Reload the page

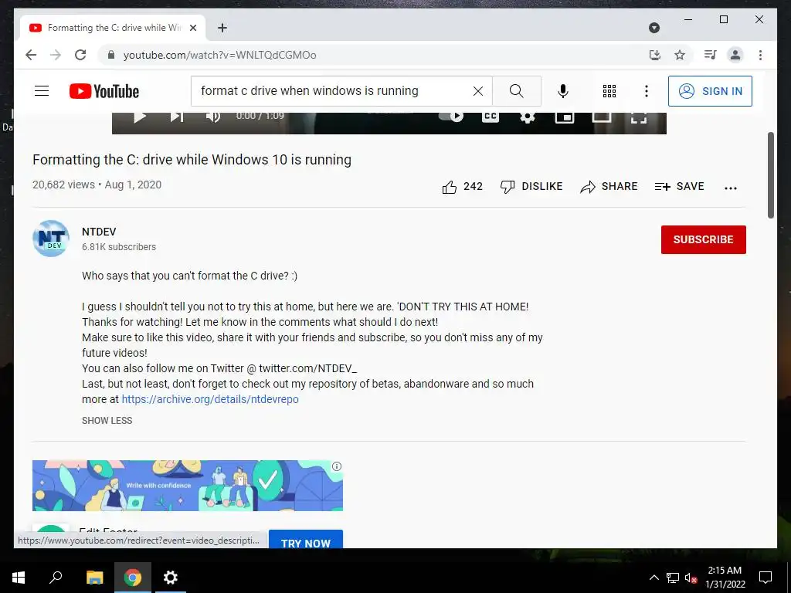pos(80,55)
